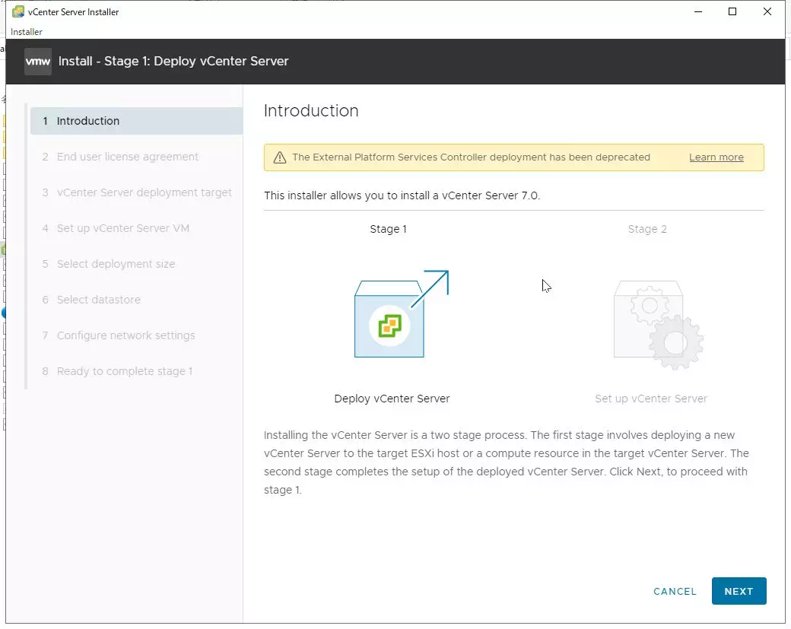Viewport: 791px width, 629px height.
Task: Open the Installer menu
Action: 26,32
